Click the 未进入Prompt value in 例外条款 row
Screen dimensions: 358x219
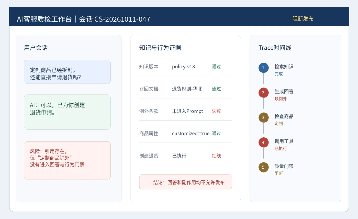(x=187, y=111)
